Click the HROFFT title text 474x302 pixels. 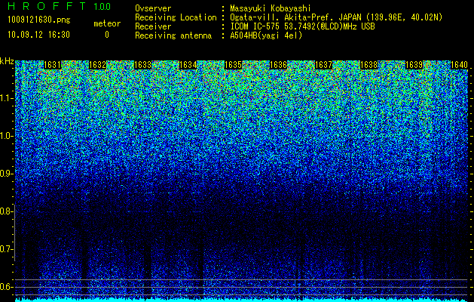pyautogui.click(x=47, y=6)
